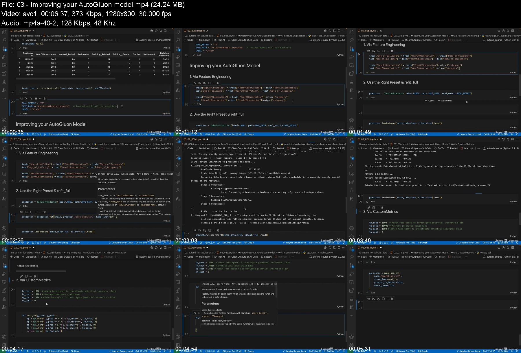Open editor More Actions dots atop 00:00:35 frame
521x353 pixels.
[170, 31]
